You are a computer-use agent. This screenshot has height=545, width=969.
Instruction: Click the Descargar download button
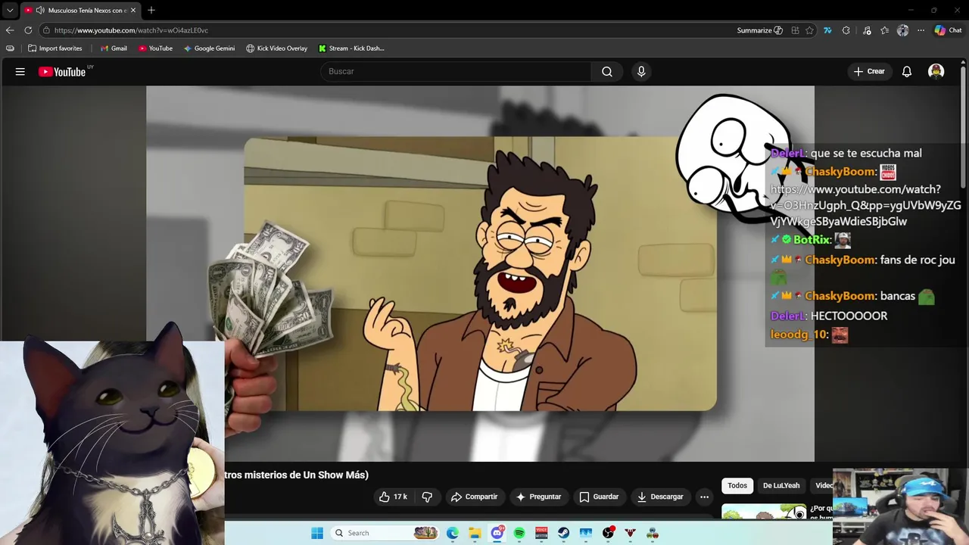pos(660,497)
